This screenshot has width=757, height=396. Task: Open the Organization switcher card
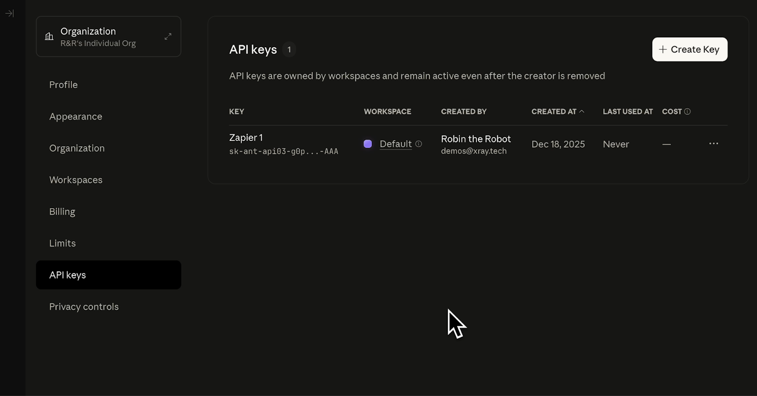[108, 36]
